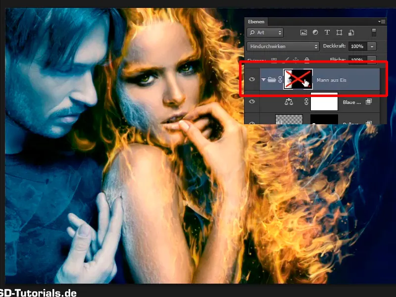396x297 pixels.
Task: Collapse the Mann aus Eis group
Action: 263,80
